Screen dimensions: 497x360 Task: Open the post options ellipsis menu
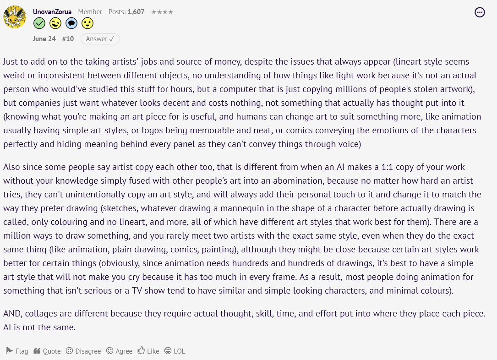pos(480,12)
